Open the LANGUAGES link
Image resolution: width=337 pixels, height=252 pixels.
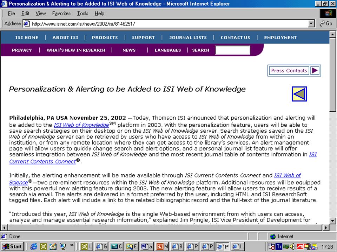tap(168, 50)
